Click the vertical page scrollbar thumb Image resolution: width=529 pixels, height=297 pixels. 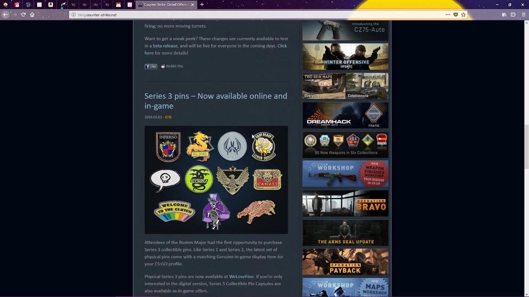click(526, 146)
